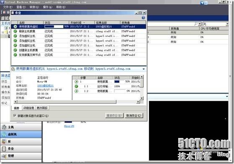Click the black VM console thumbnail in the main window
The image size is (234, 164).
[x=188, y=131]
